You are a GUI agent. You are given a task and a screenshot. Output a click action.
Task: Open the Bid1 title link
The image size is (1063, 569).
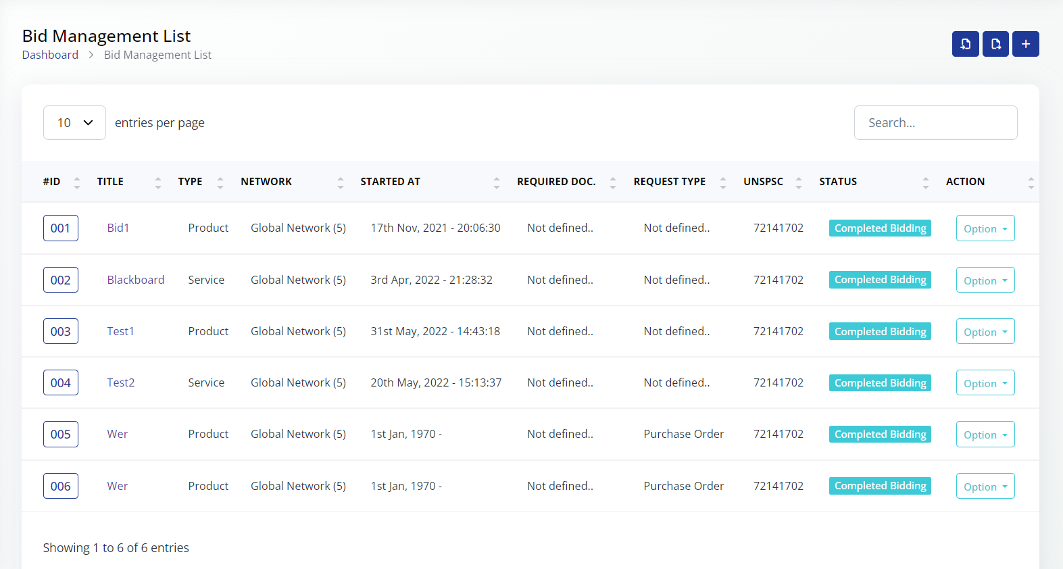click(x=118, y=228)
